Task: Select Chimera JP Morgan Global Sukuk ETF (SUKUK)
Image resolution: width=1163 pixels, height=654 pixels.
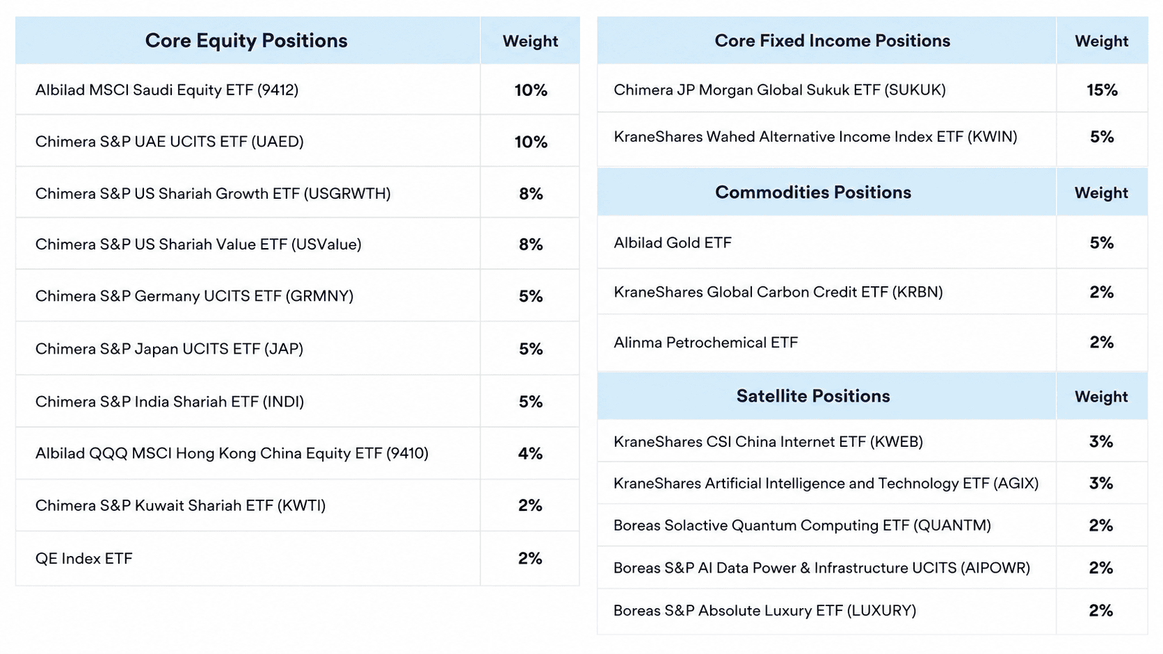Action: coord(780,90)
